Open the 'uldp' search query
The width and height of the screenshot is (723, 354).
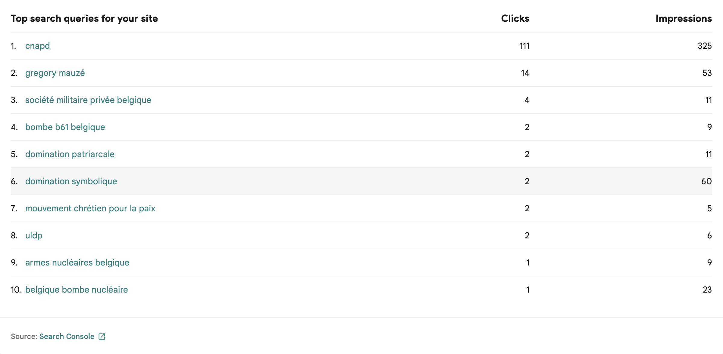coord(34,235)
